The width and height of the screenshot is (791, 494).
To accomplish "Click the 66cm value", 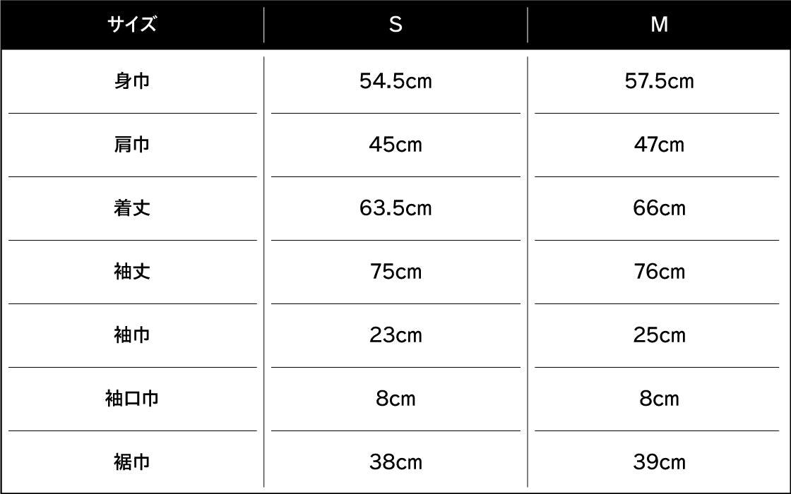I will click(659, 208).
